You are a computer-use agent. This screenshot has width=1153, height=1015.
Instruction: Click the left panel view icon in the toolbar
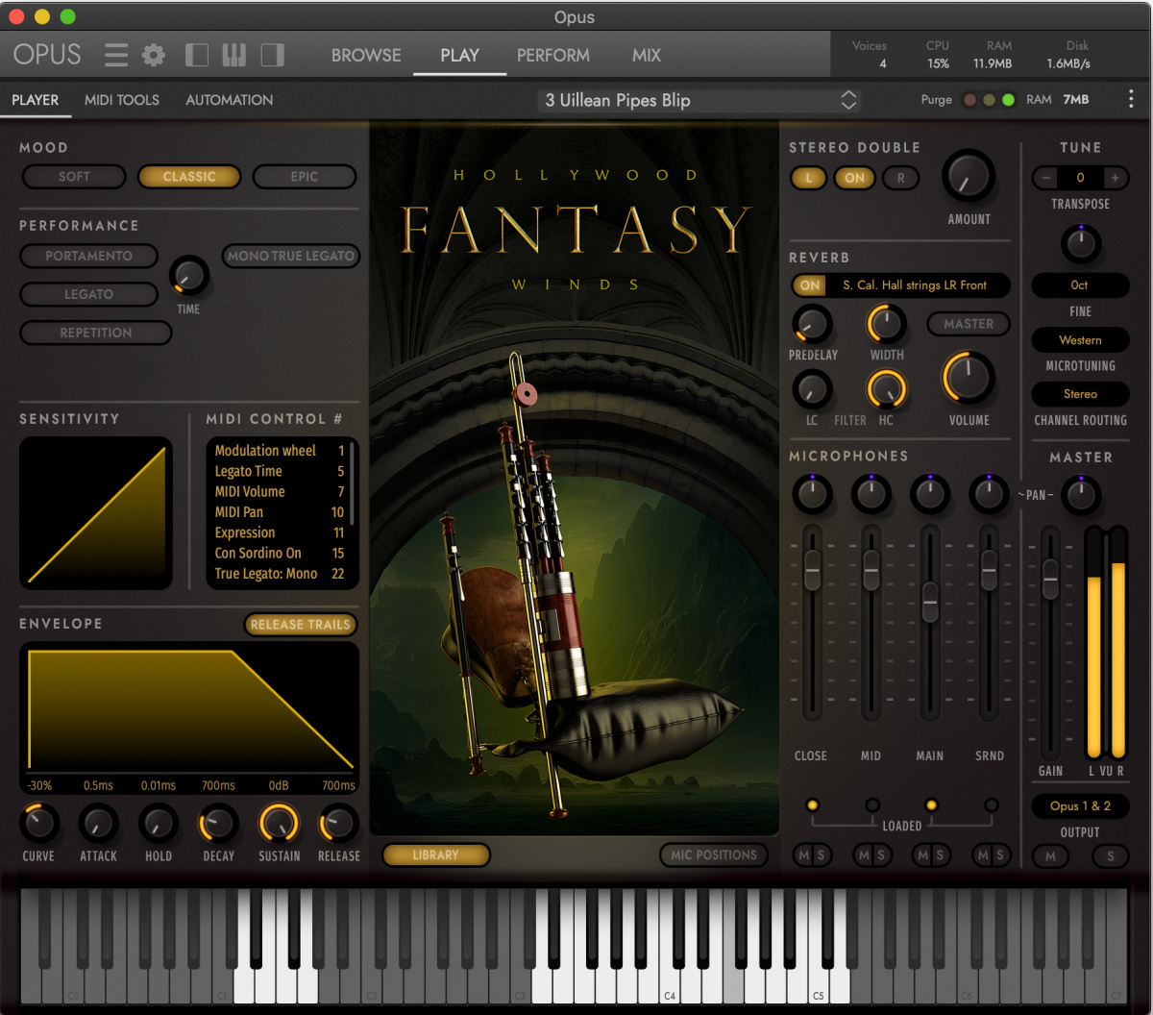[x=197, y=55]
